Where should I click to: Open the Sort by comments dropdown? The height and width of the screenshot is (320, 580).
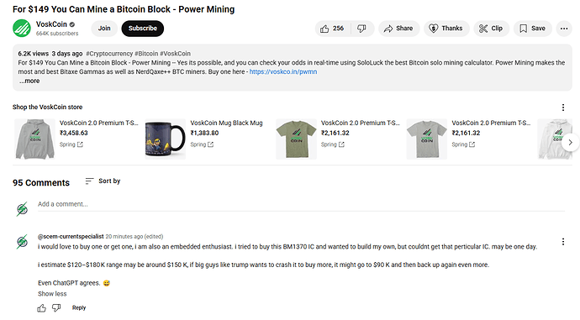pyautogui.click(x=103, y=181)
